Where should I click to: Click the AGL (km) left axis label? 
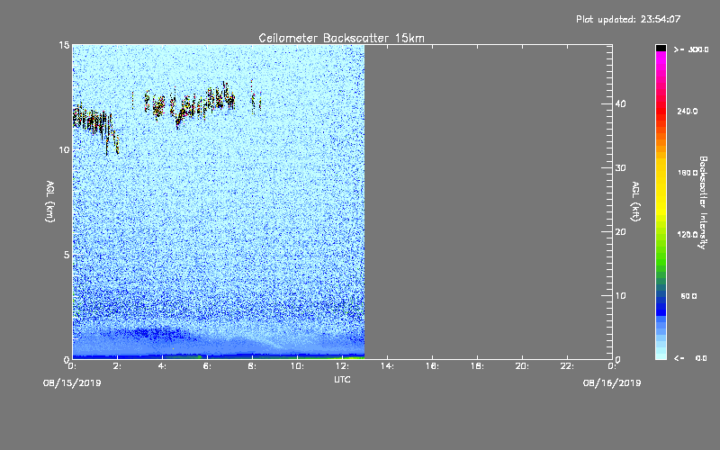50,202
